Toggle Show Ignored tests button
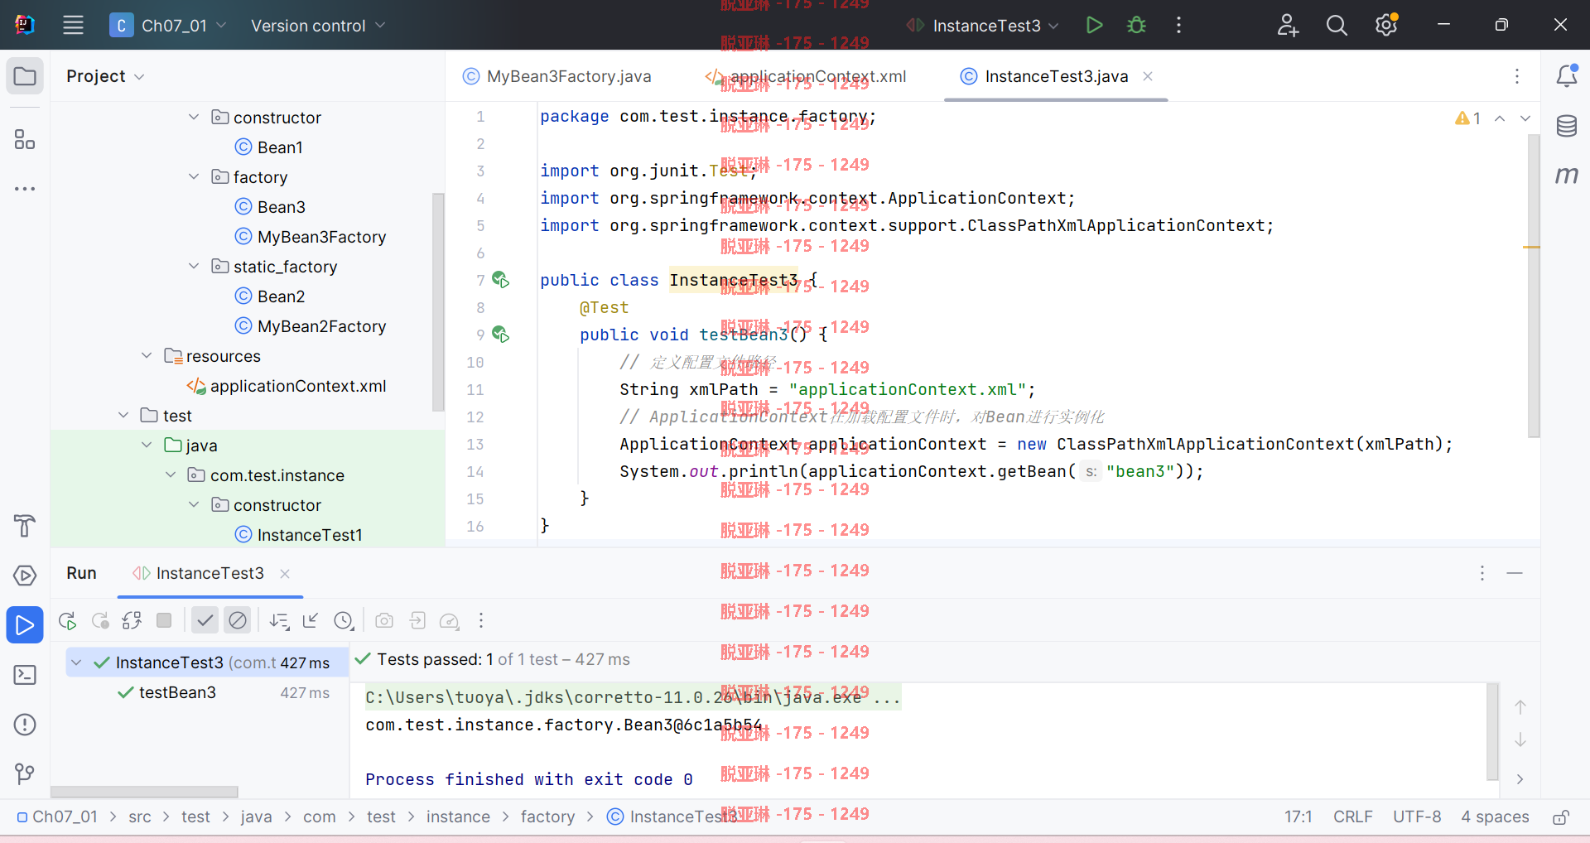1590x843 pixels. (x=238, y=620)
